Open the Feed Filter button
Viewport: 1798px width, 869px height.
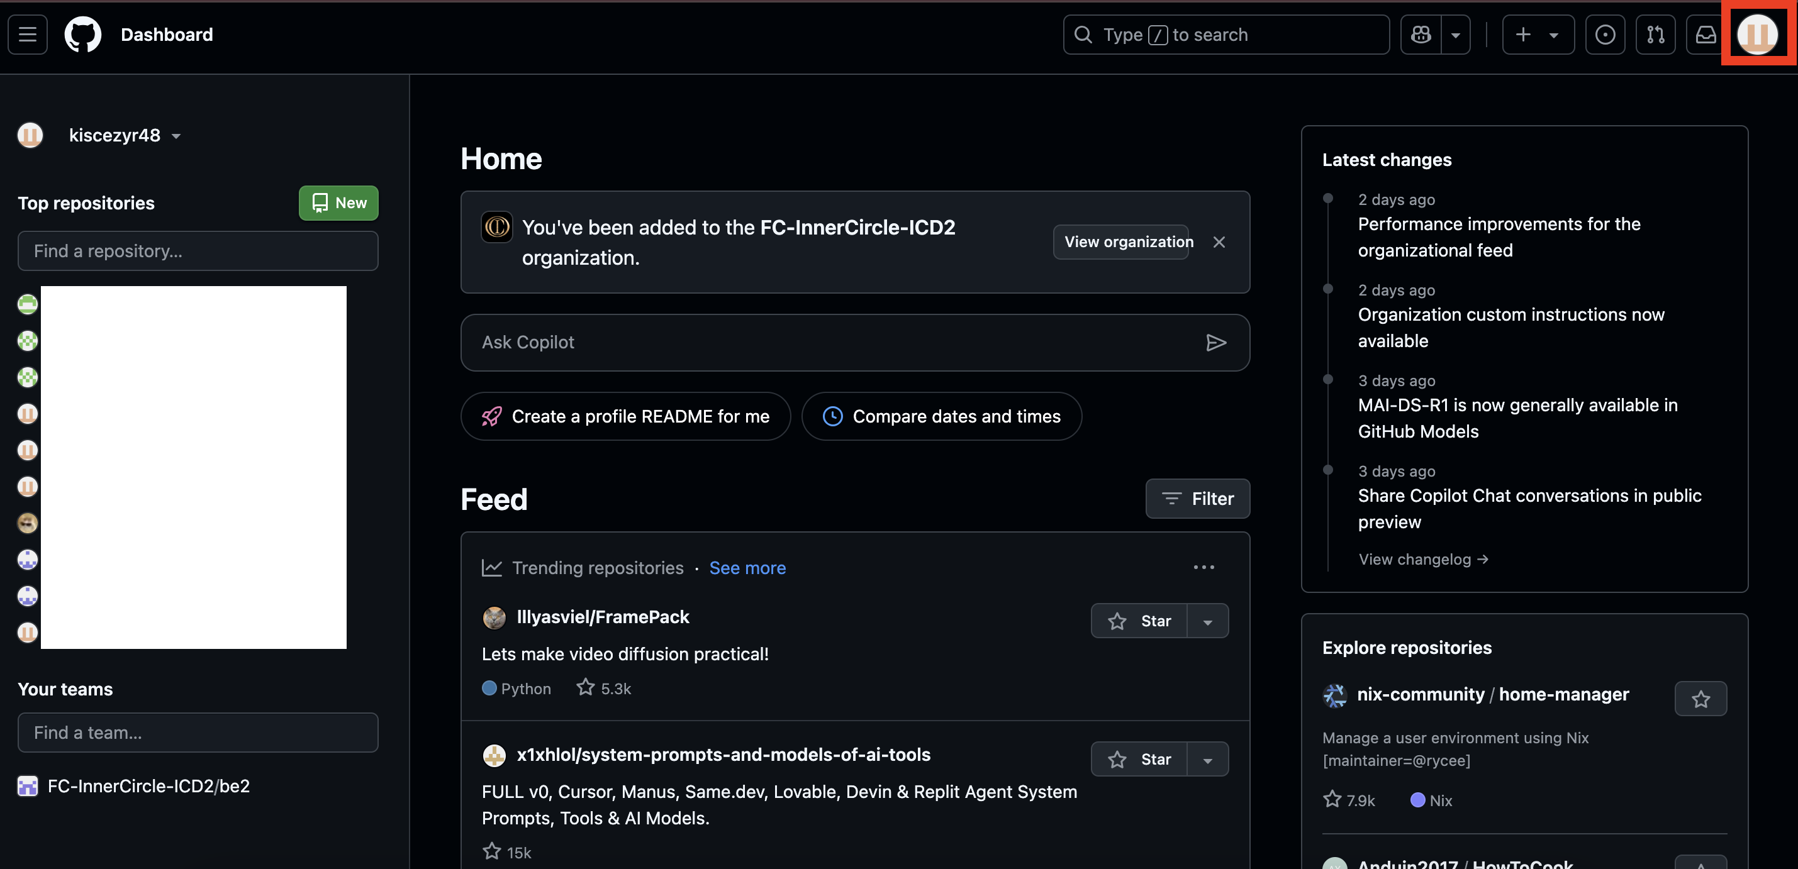(1197, 499)
